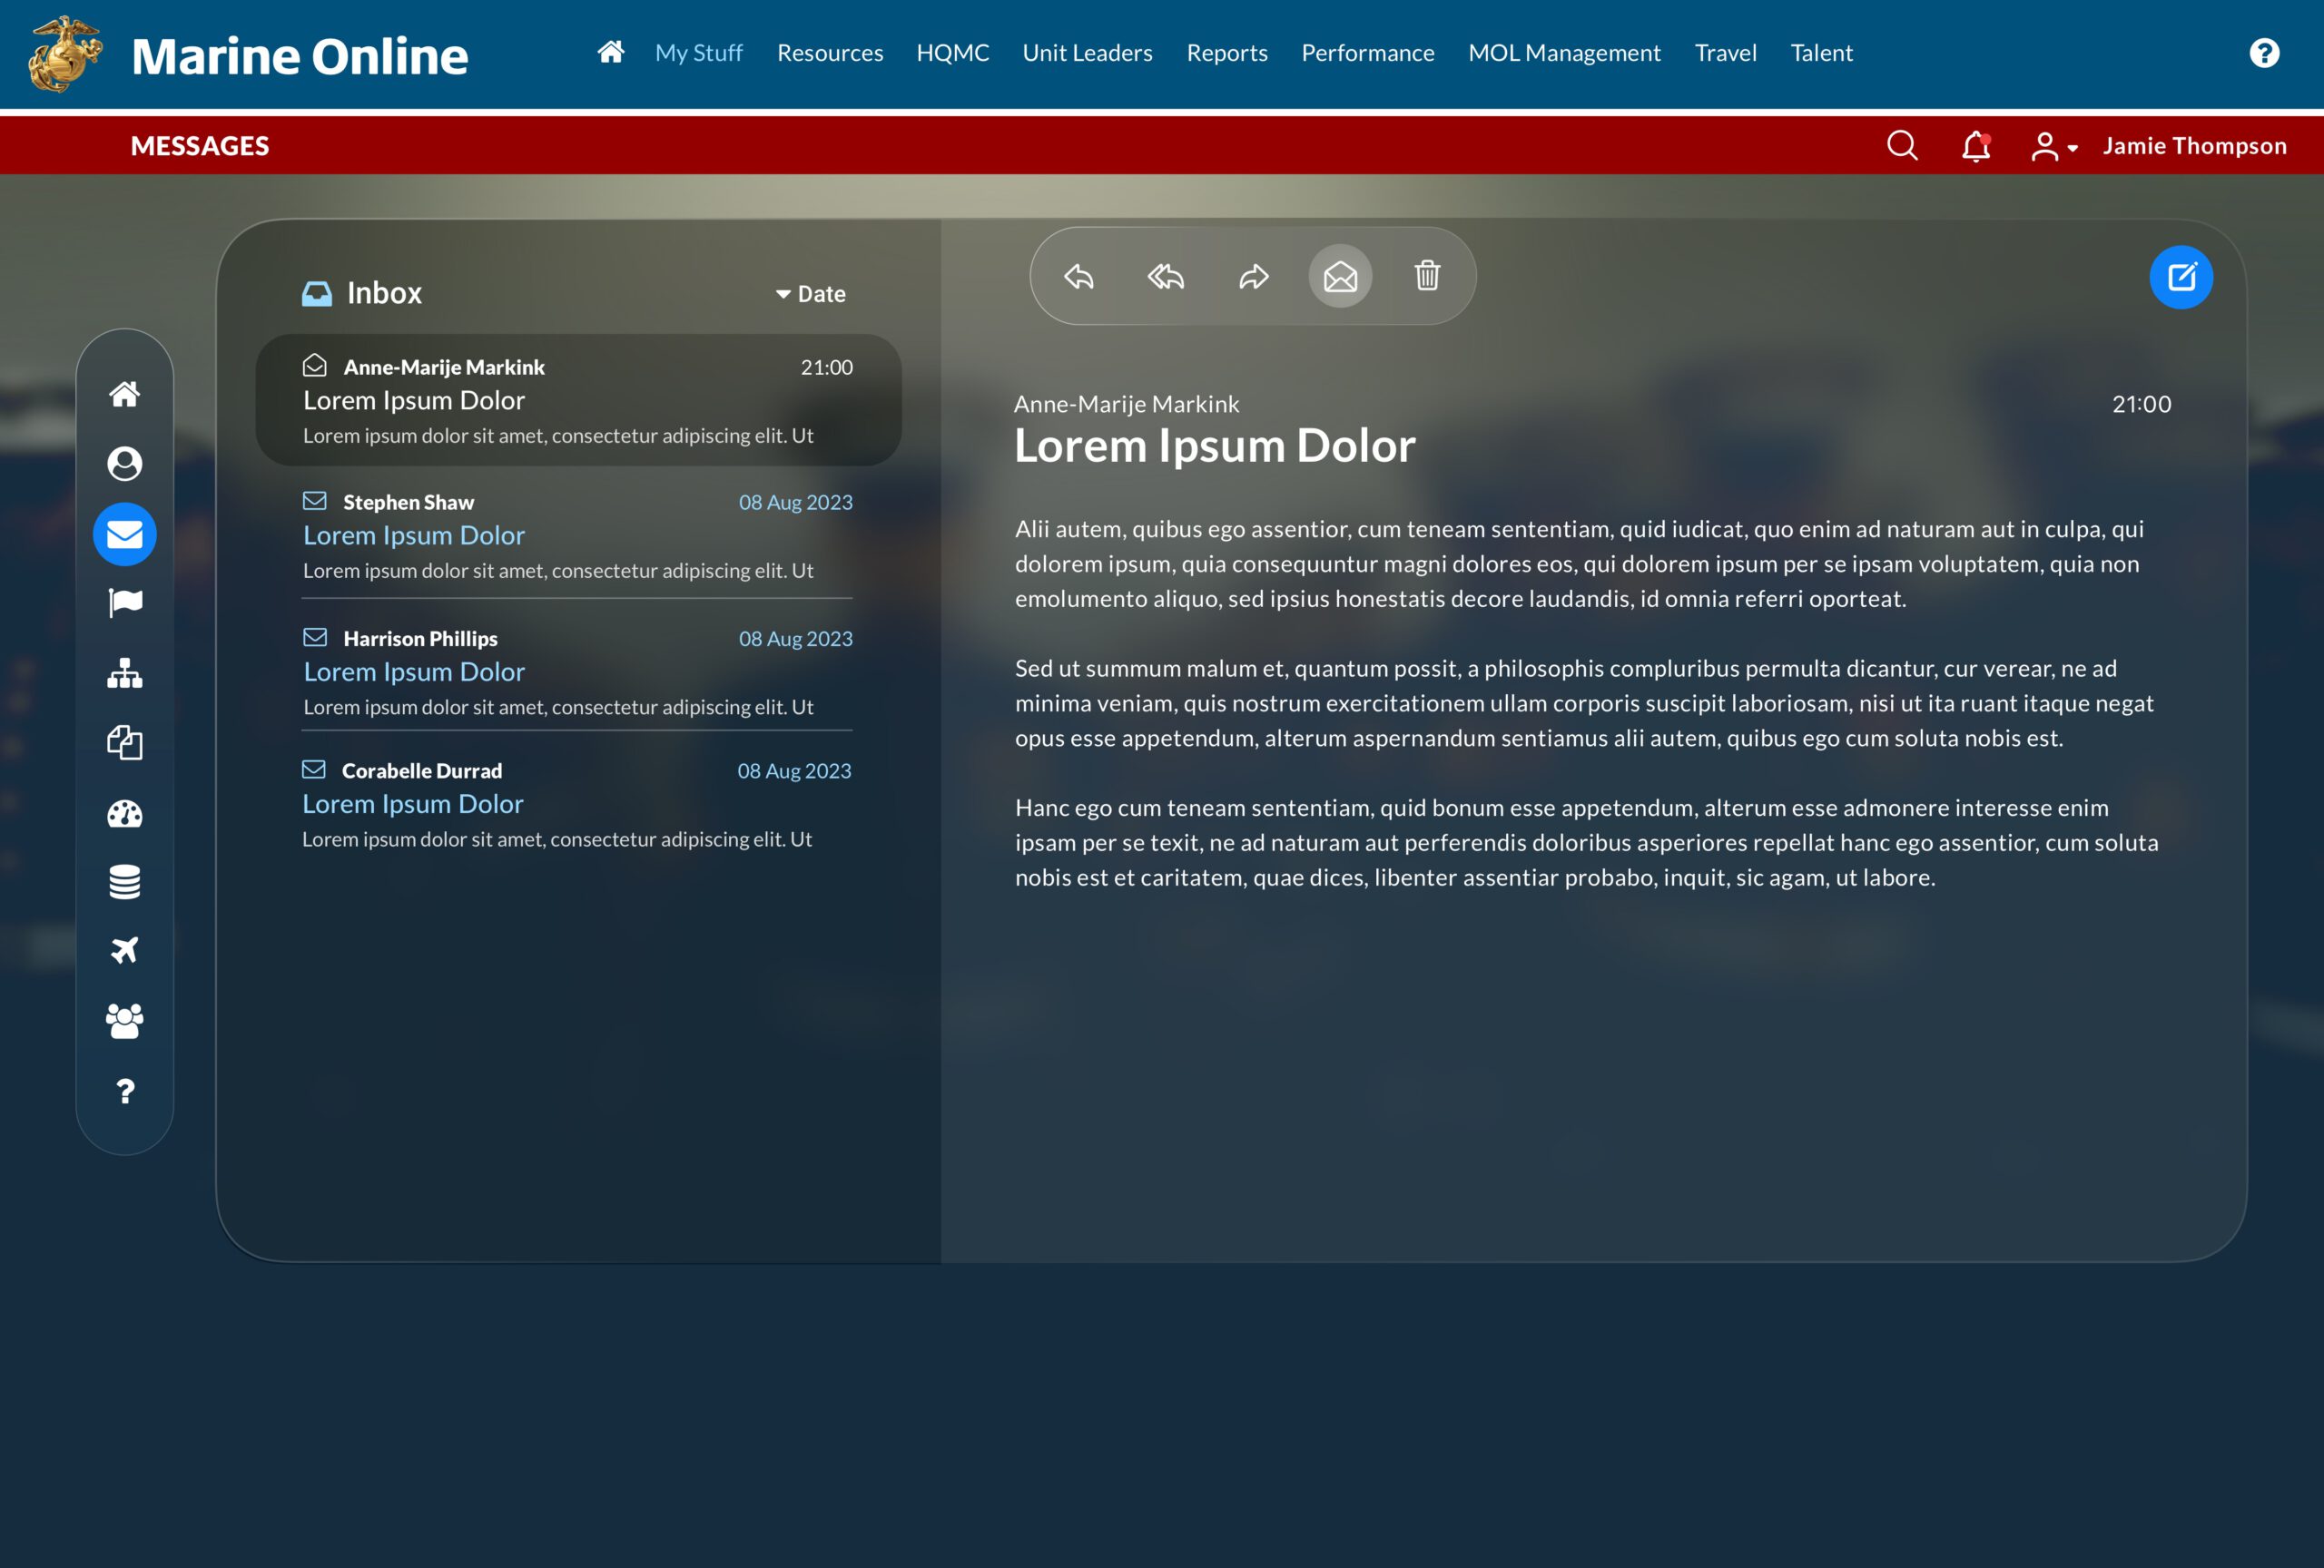Open Travel menu
The image size is (2324, 1568).
click(1725, 53)
